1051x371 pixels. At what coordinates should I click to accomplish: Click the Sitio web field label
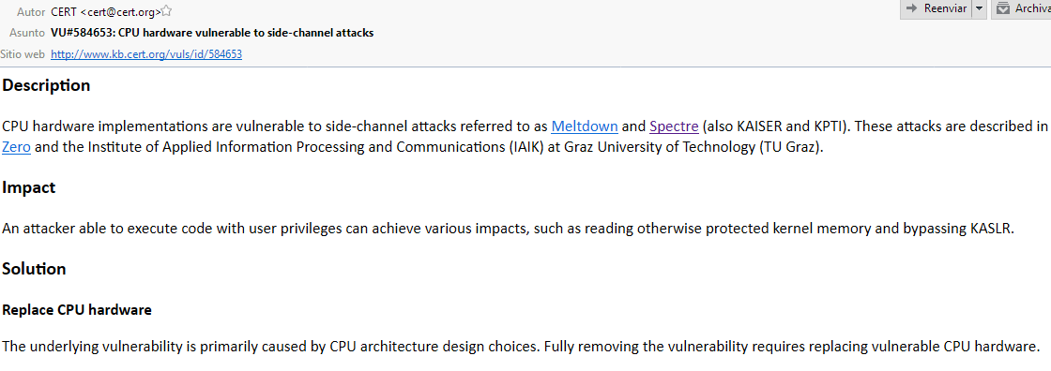pos(23,54)
